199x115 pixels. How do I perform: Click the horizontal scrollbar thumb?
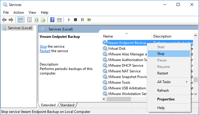[x=119, y=99]
